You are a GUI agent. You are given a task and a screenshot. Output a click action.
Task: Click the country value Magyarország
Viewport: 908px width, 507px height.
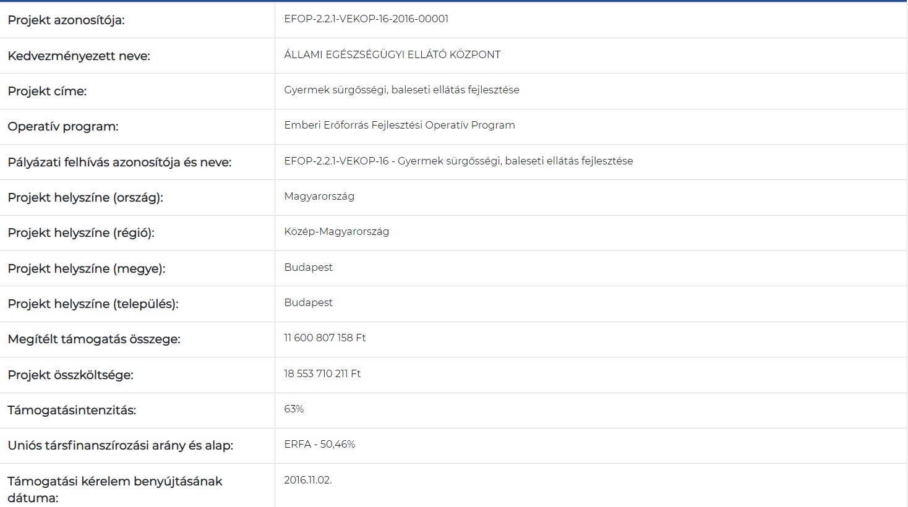[x=319, y=197]
